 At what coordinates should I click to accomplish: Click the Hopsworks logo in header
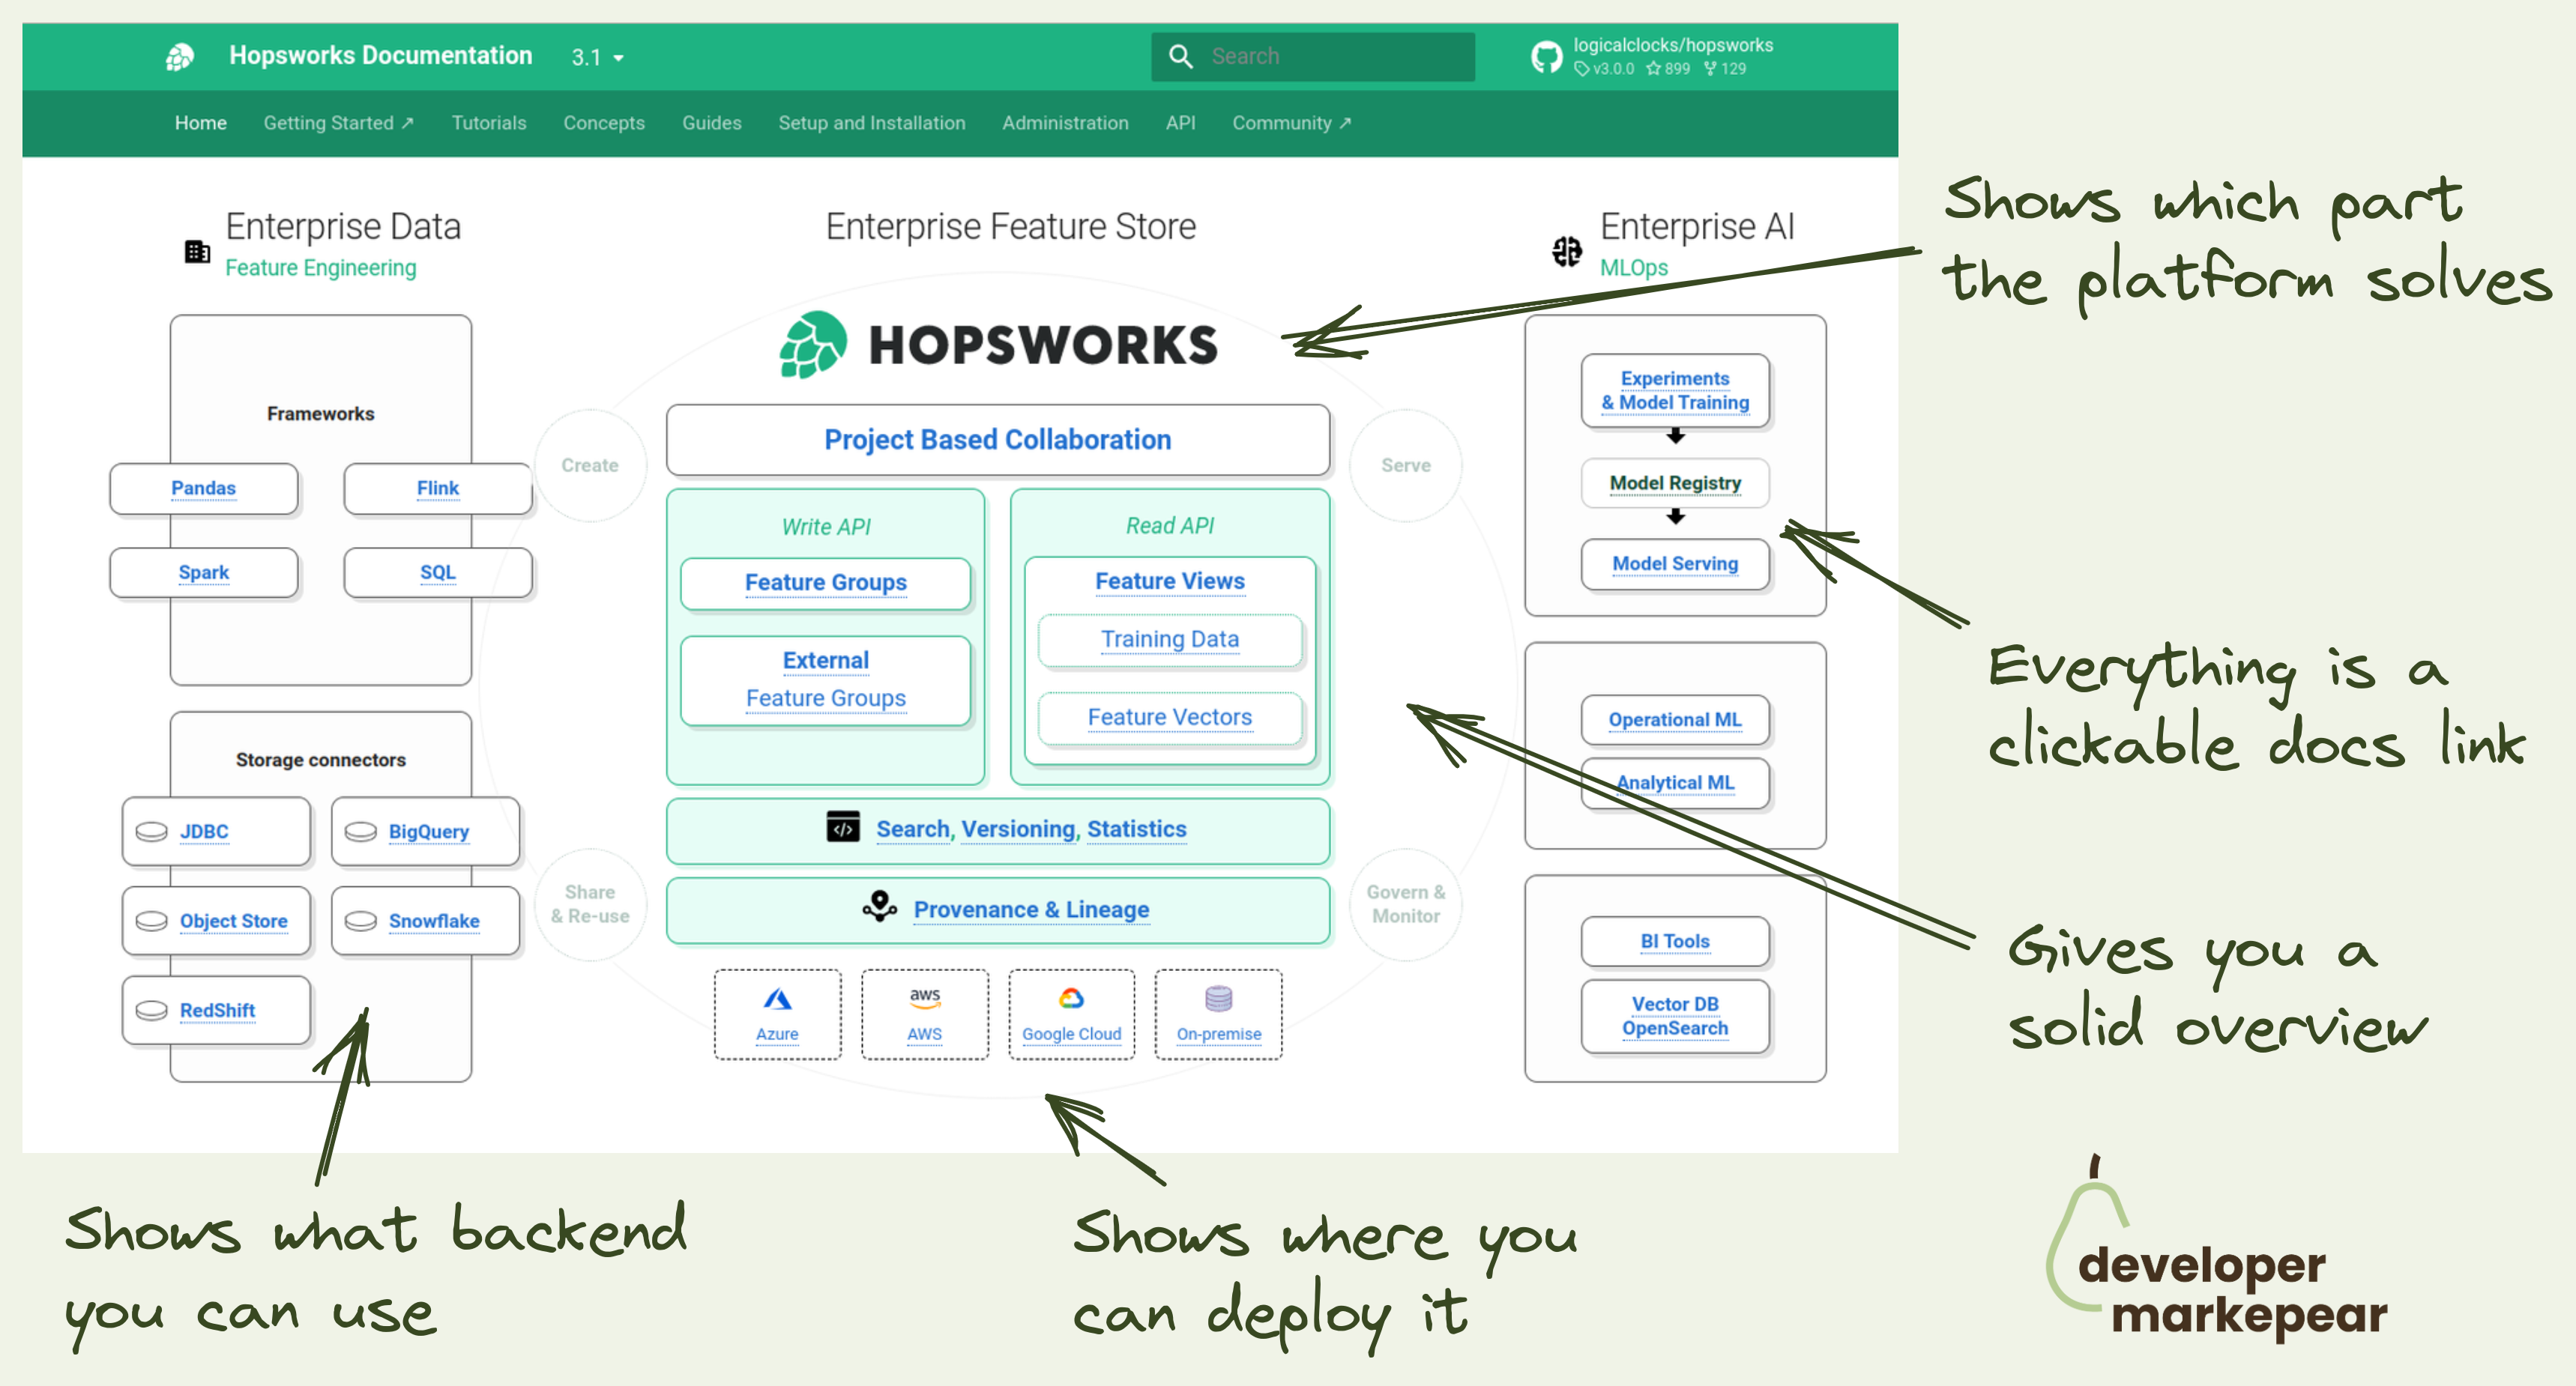(x=180, y=57)
